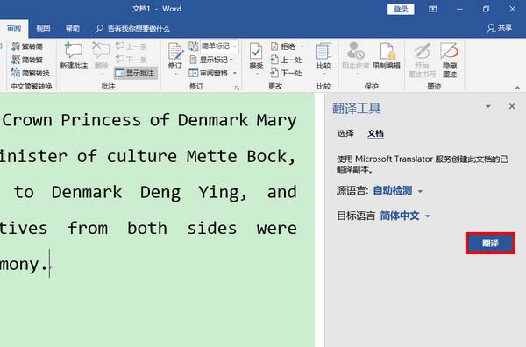
Task: Click the 拒绝 reject change button
Action: tap(283, 46)
